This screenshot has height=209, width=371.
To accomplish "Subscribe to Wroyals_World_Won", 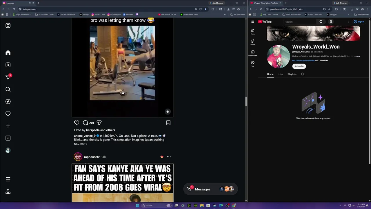I will tap(299, 66).
